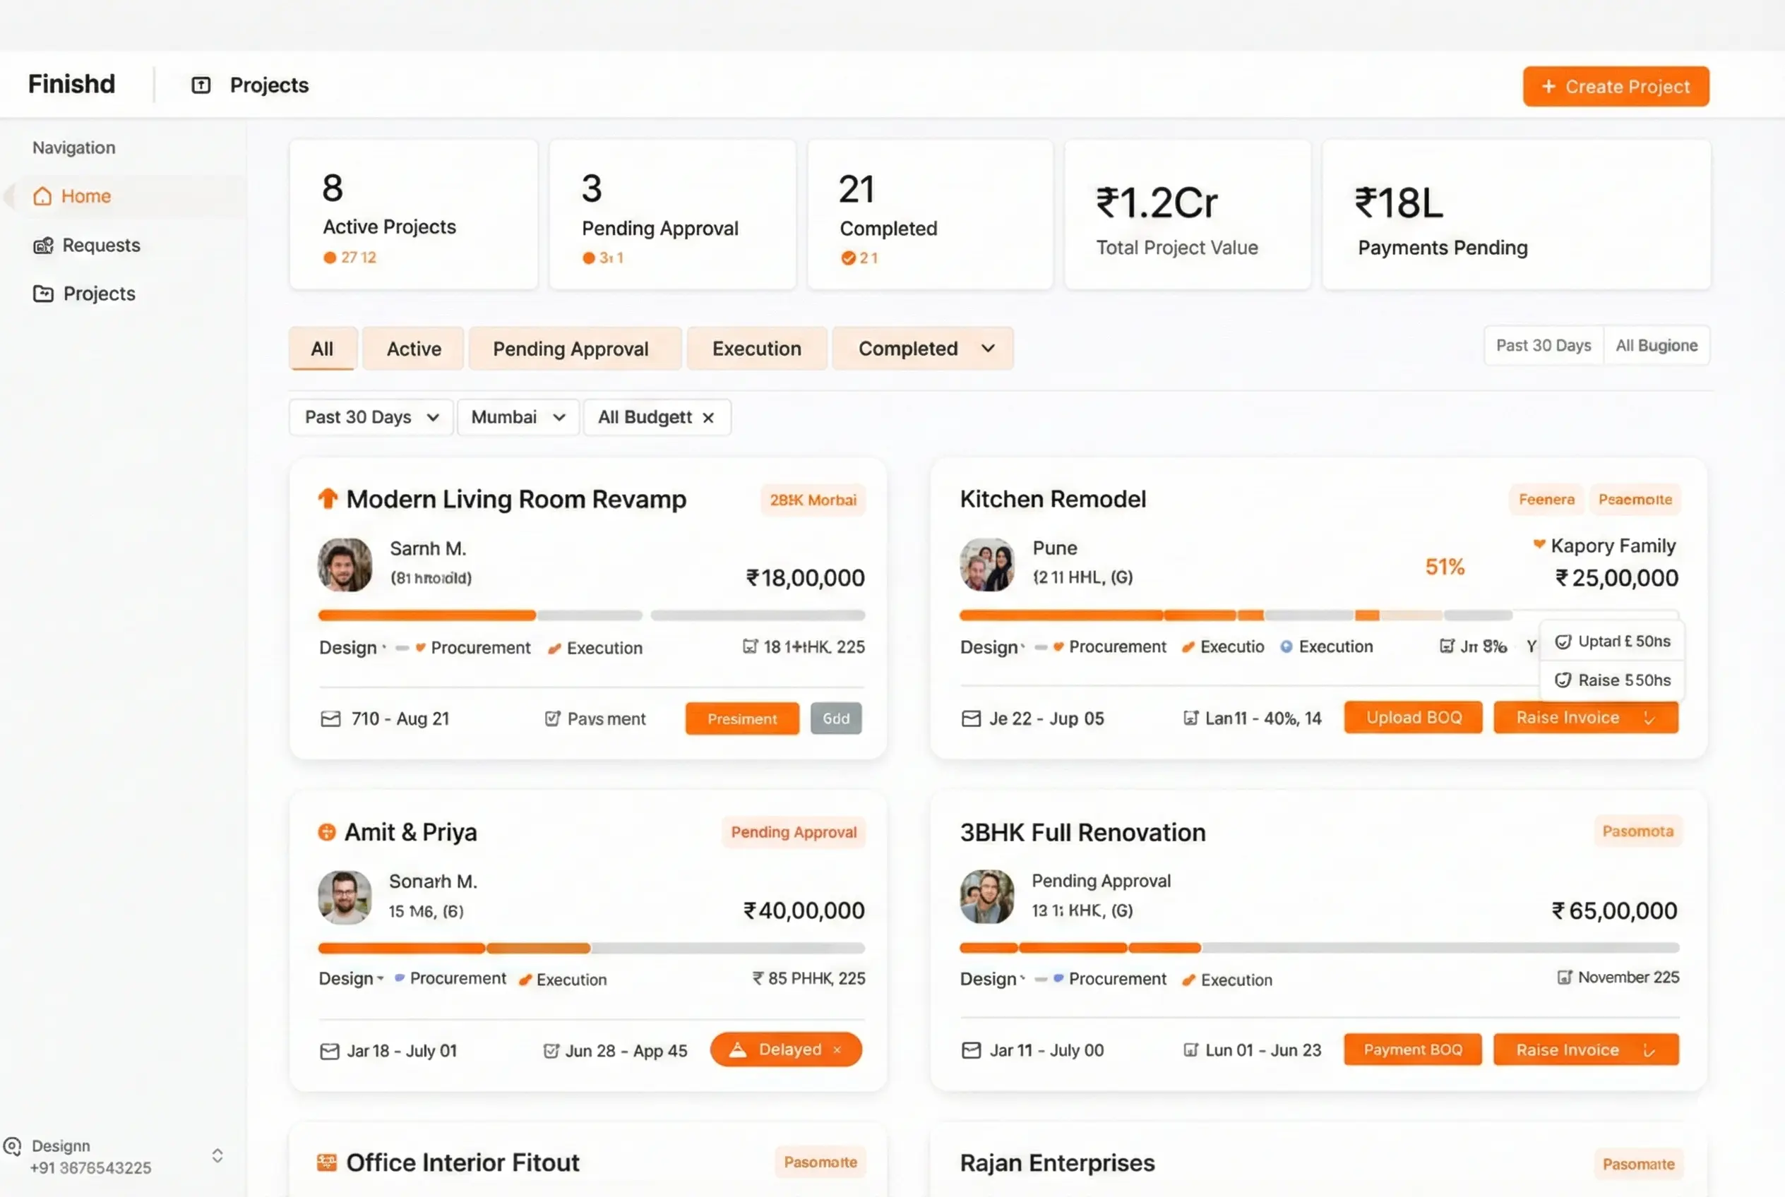Select the Execution filter tab
The height and width of the screenshot is (1197, 1785).
[x=756, y=348]
